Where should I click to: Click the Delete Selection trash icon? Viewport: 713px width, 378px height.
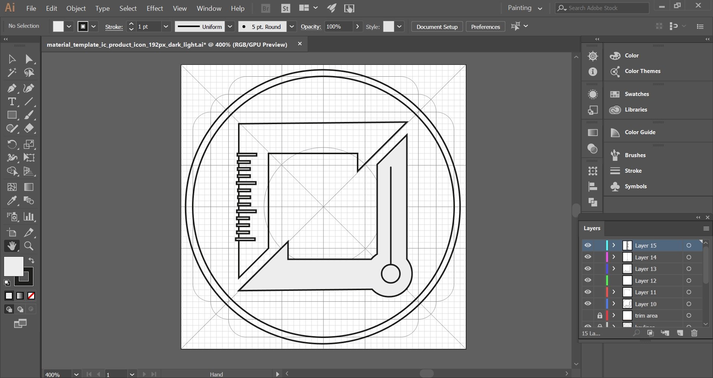point(694,333)
